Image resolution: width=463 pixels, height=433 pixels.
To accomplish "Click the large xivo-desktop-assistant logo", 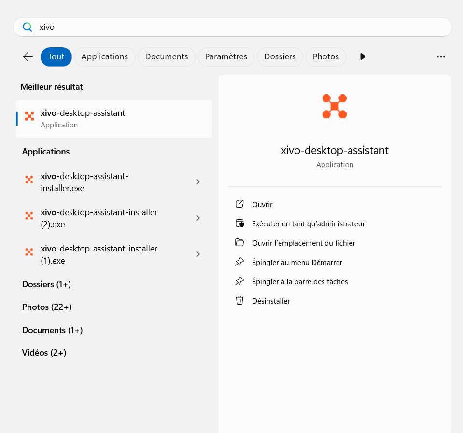I will pos(335,107).
